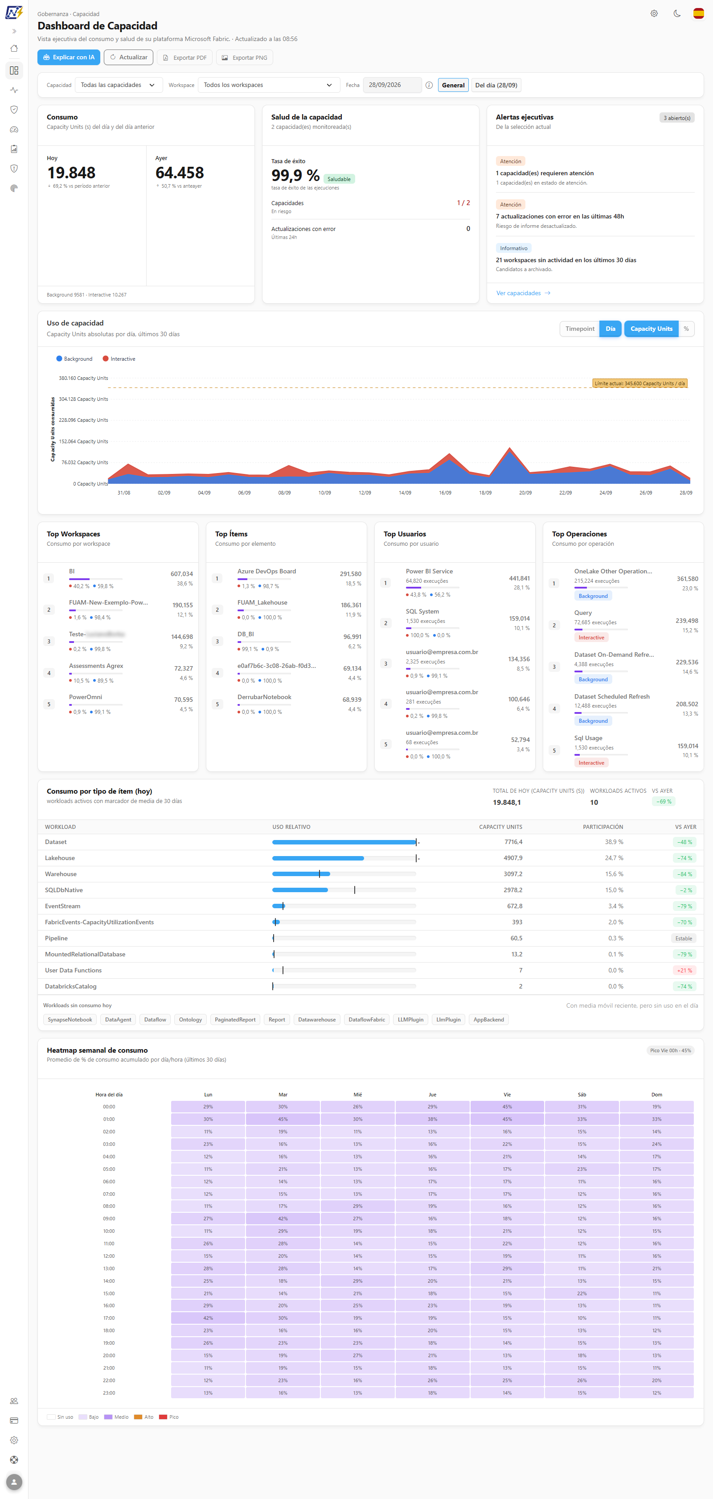Toggle Interactive series in chart legend
This screenshot has height=1499, width=713.
tap(119, 359)
